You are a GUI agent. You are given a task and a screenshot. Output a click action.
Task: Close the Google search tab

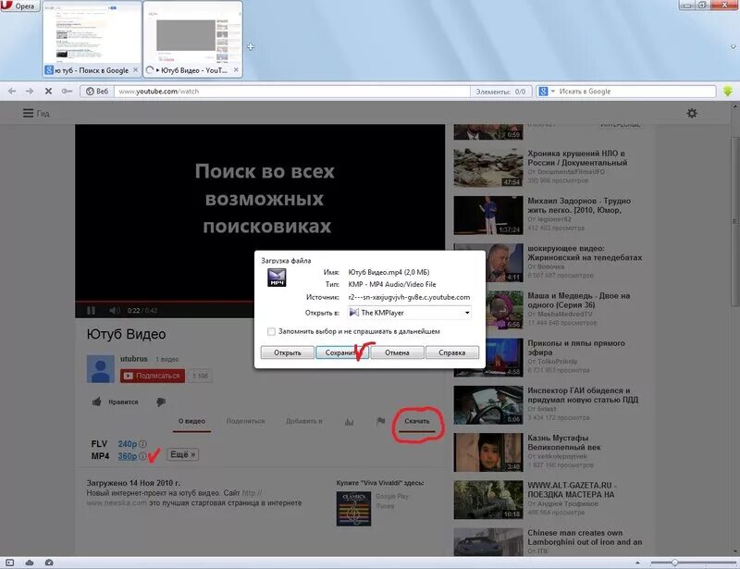click(x=136, y=70)
